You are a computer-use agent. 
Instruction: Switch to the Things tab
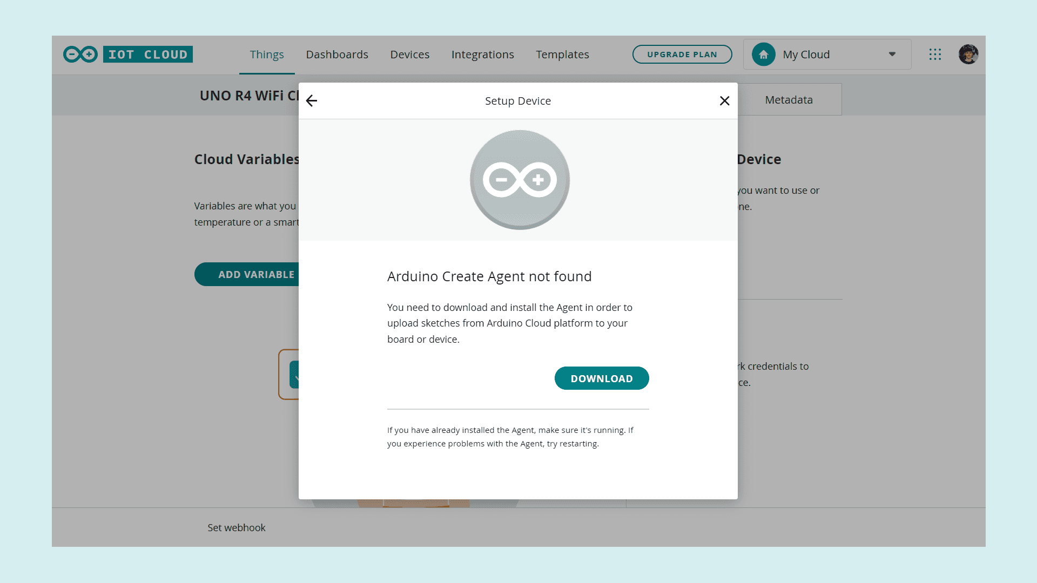[267, 55]
